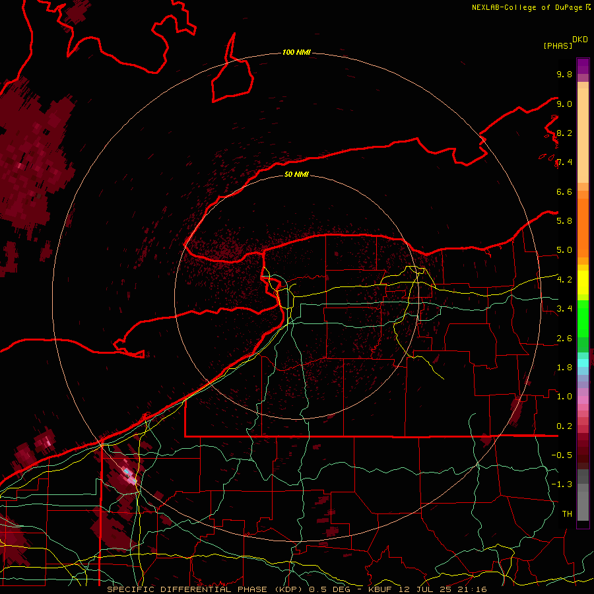Click the cyan high-KDP storm cell core
The height and width of the screenshot is (594, 594).
click(x=127, y=471)
